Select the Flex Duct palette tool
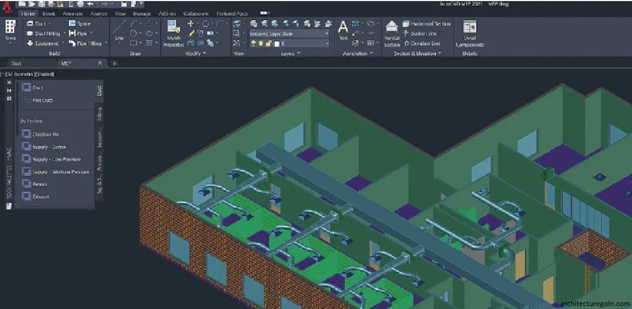Viewport: 632px width, 309px height. click(x=42, y=100)
